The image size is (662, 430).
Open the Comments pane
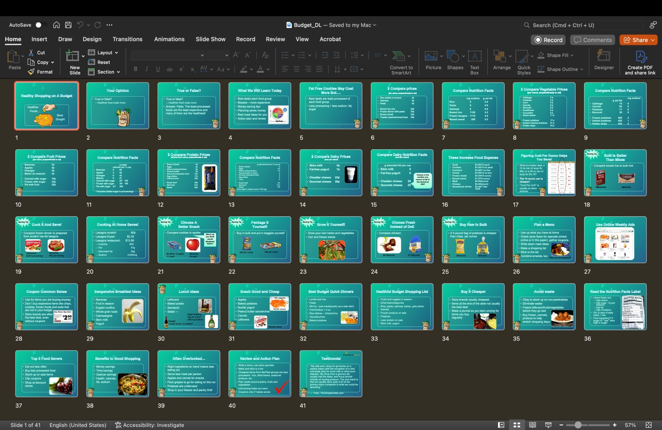coord(593,40)
